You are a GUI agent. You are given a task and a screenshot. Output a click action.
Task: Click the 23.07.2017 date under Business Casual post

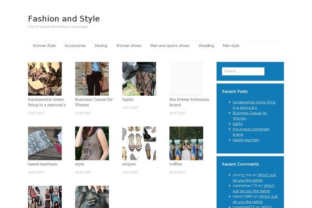click(83, 113)
